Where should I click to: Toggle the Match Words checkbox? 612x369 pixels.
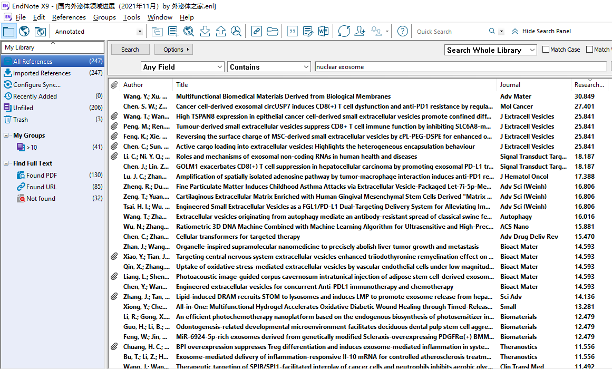589,49
